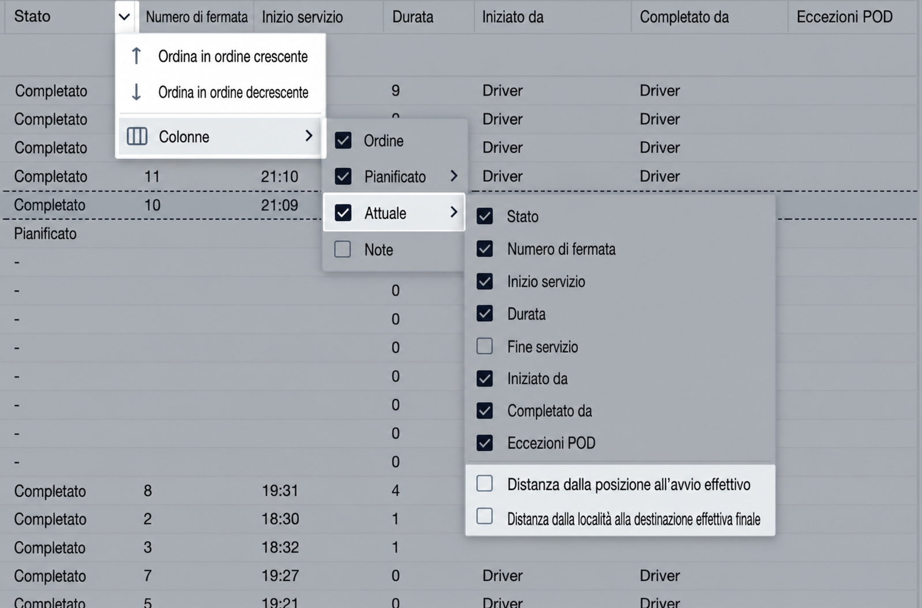Expand the Colonne submenu arrow
Image resolution: width=922 pixels, height=608 pixels.
(308, 136)
